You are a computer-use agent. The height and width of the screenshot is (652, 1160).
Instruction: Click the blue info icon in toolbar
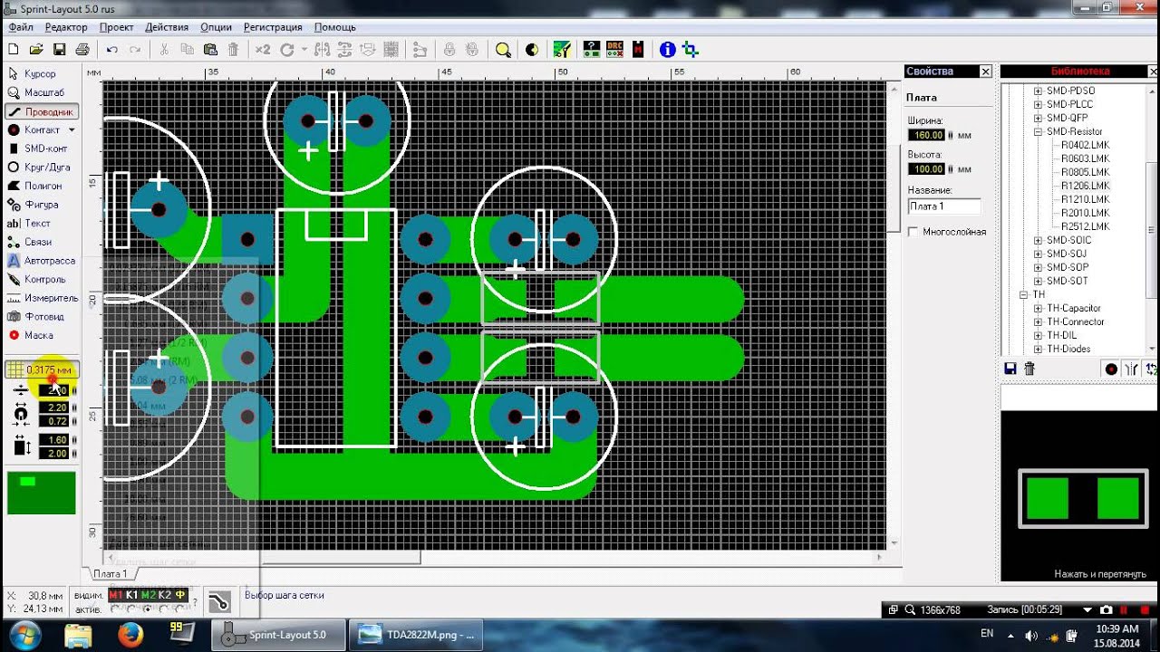click(667, 50)
